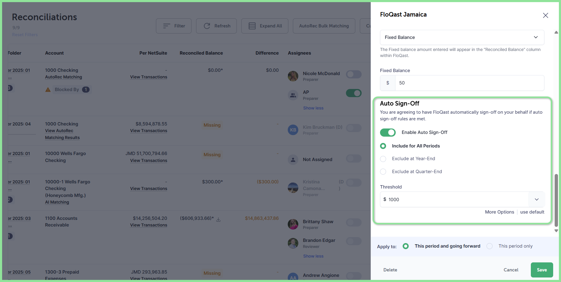Toggle Kim Bruckman's sign-off switch

354,128
